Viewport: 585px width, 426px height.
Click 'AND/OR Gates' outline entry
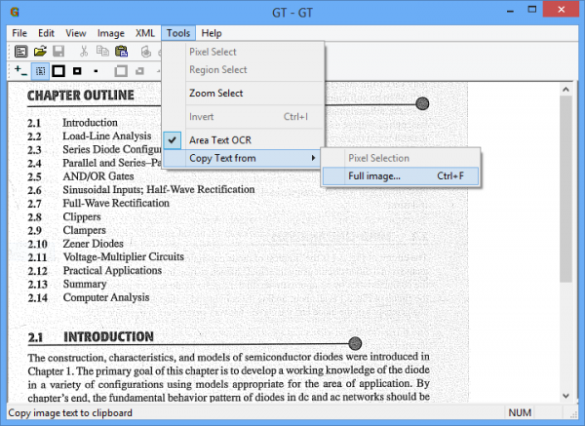pyautogui.click(x=98, y=176)
